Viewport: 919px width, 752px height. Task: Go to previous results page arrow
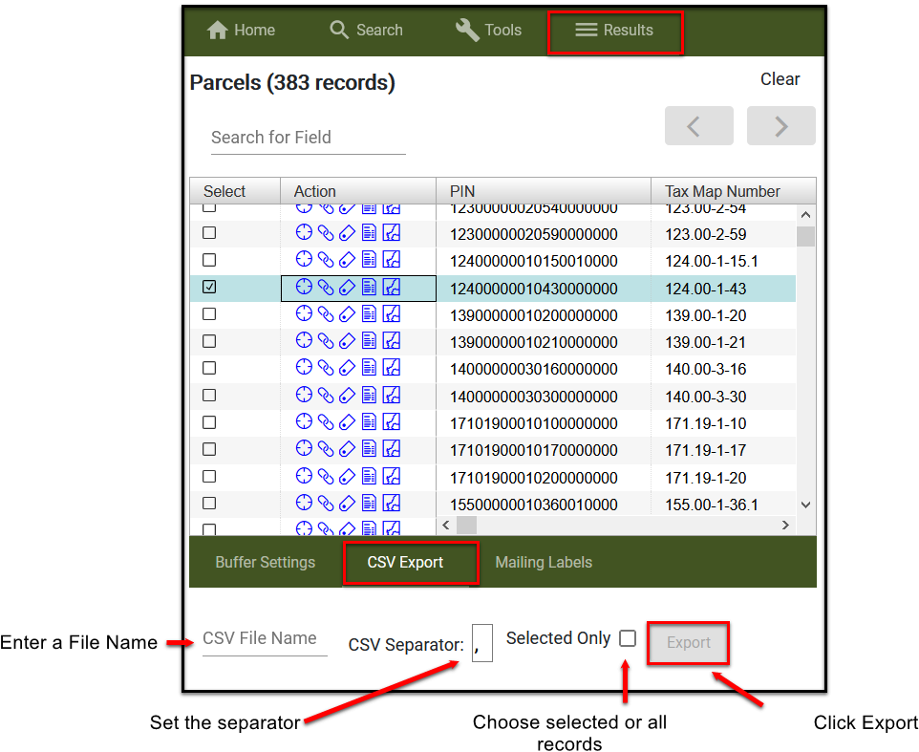698,126
